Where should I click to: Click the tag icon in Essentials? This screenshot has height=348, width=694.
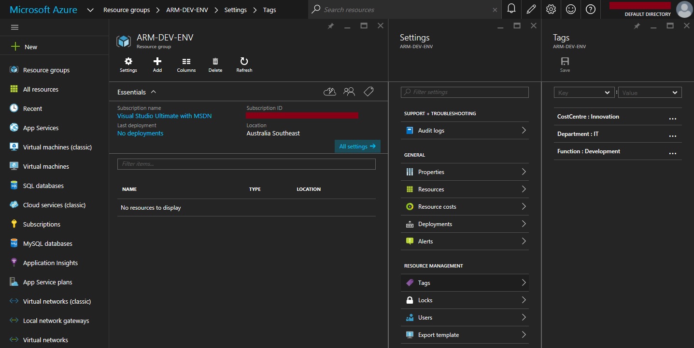[368, 92]
